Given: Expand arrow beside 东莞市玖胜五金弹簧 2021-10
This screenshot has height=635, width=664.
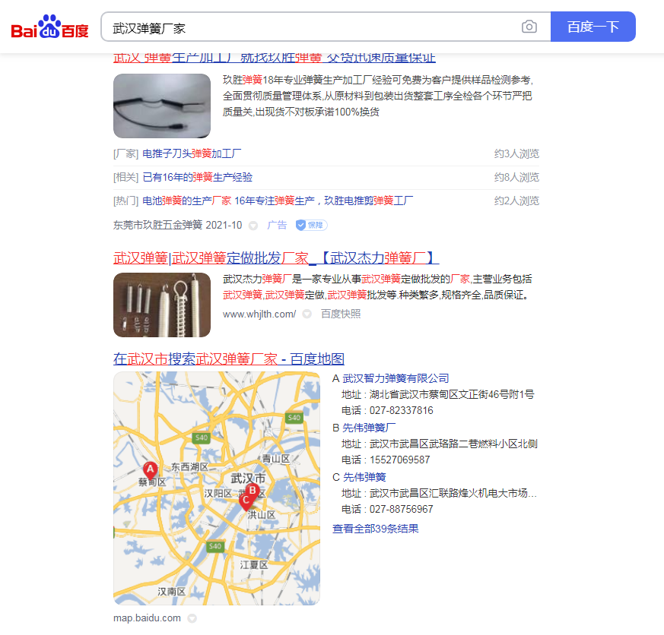Looking at the screenshot, I should click(x=253, y=226).
